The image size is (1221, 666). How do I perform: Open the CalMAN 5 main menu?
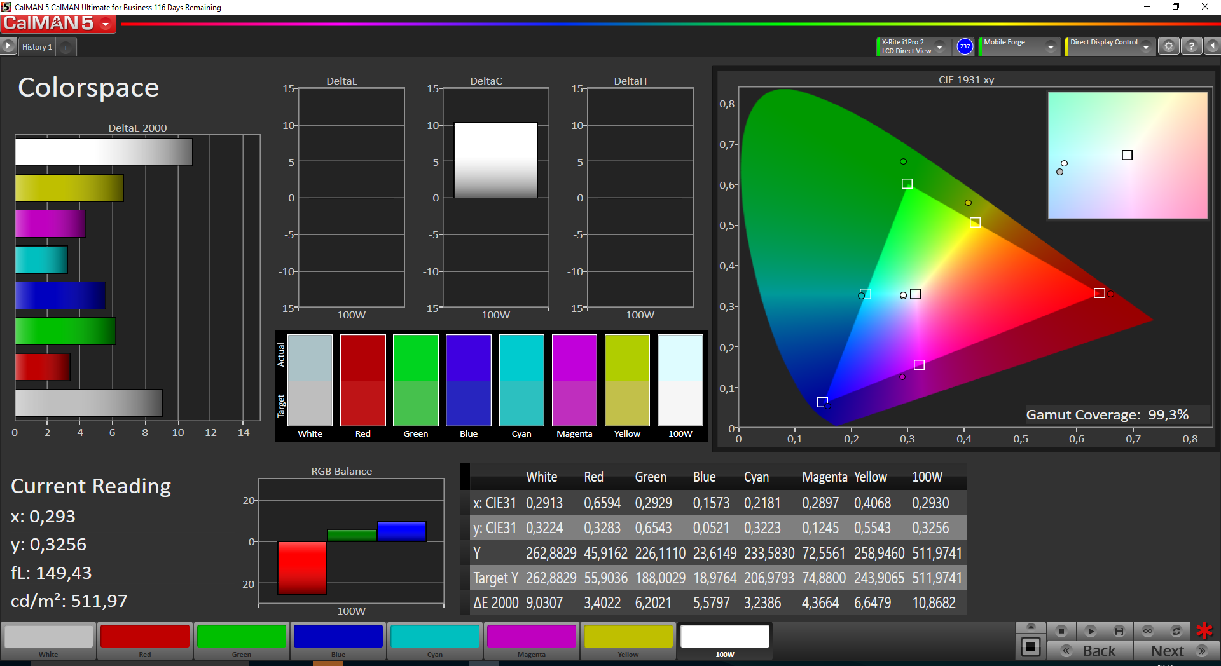[x=58, y=24]
